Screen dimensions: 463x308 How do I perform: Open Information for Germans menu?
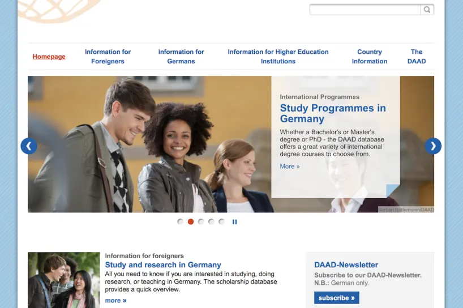[x=181, y=57]
